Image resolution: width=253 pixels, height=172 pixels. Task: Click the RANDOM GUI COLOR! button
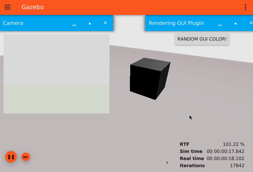tap(202, 39)
